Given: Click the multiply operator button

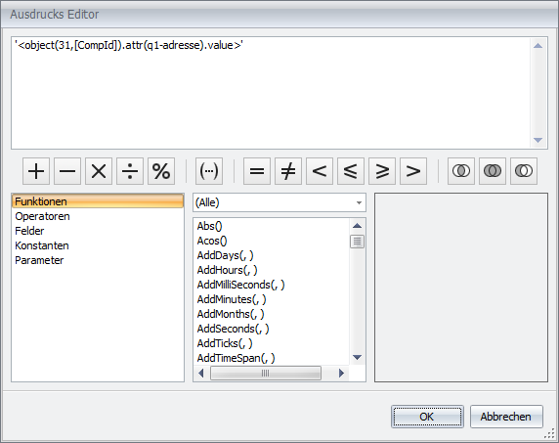Looking at the screenshot, I should 99,171.
